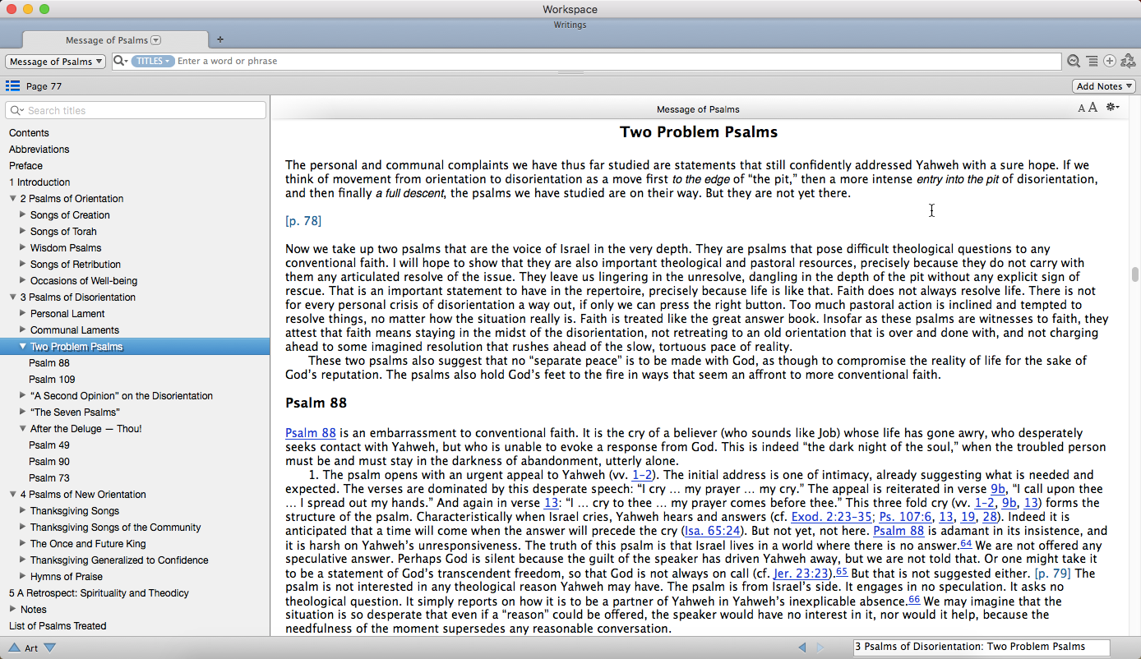1141x659 pixels.
Task: Increase text size with large A
Action: pos(1093,108)
